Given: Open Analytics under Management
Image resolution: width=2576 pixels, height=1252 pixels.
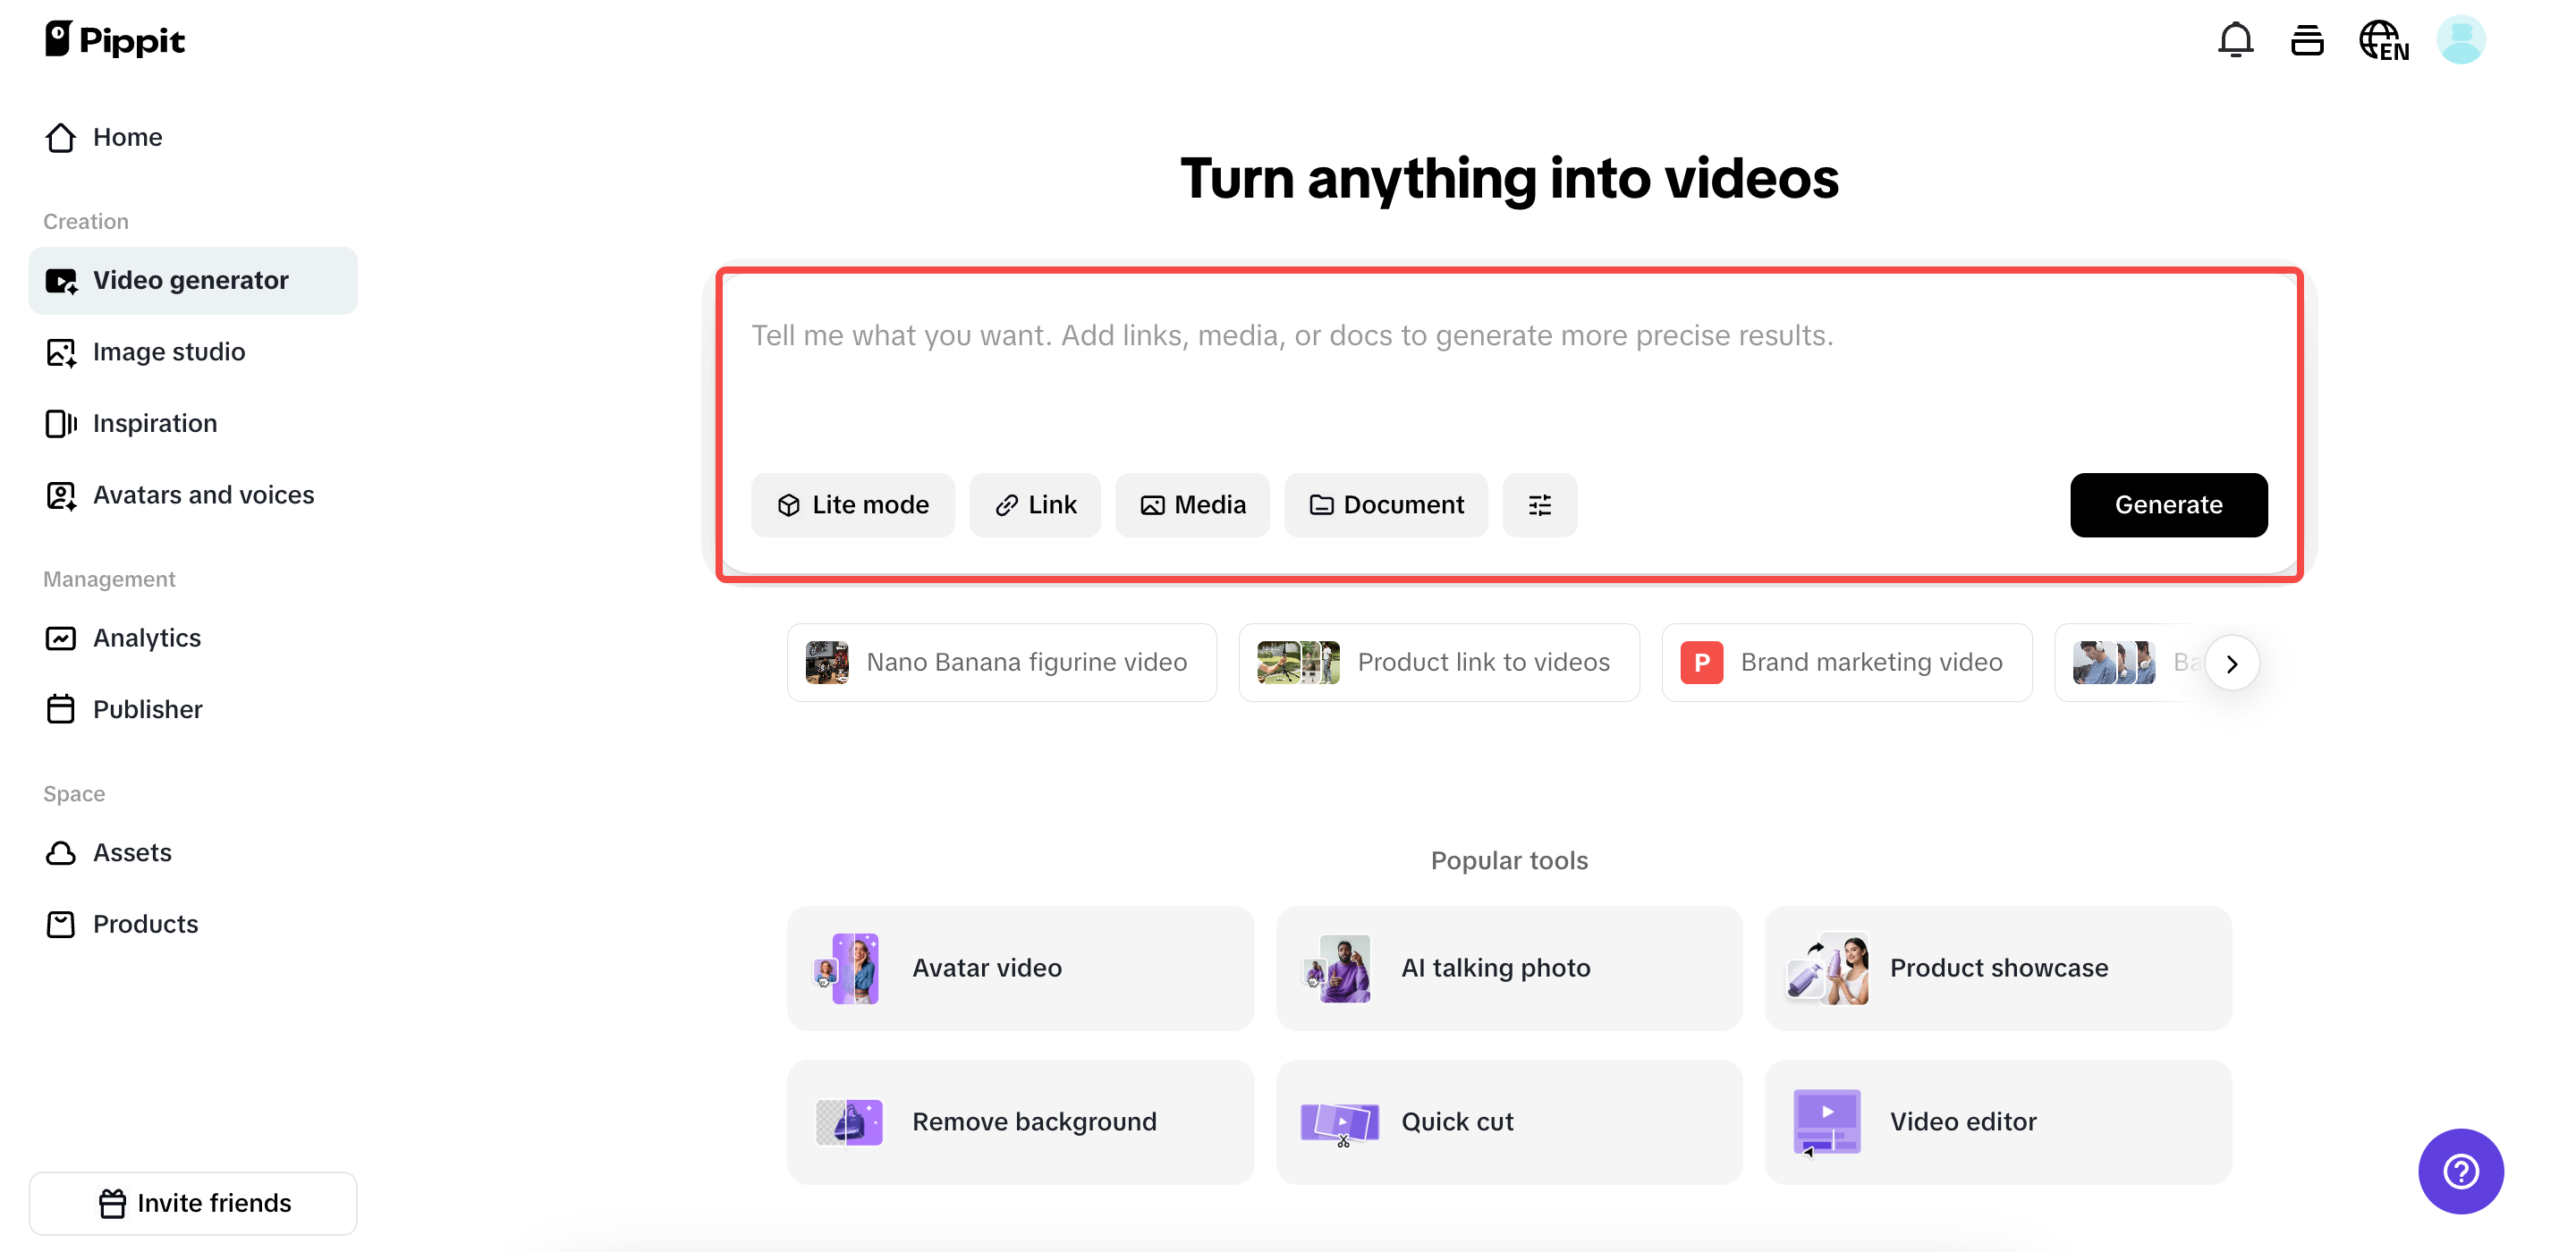Looking at the screenshot, I should [147, 637].
